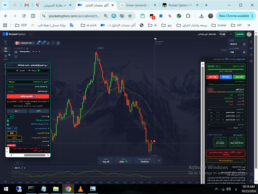The image size is (258, 194).
Task: Click the Chrome reload page icon
Action: click(24, 16)
